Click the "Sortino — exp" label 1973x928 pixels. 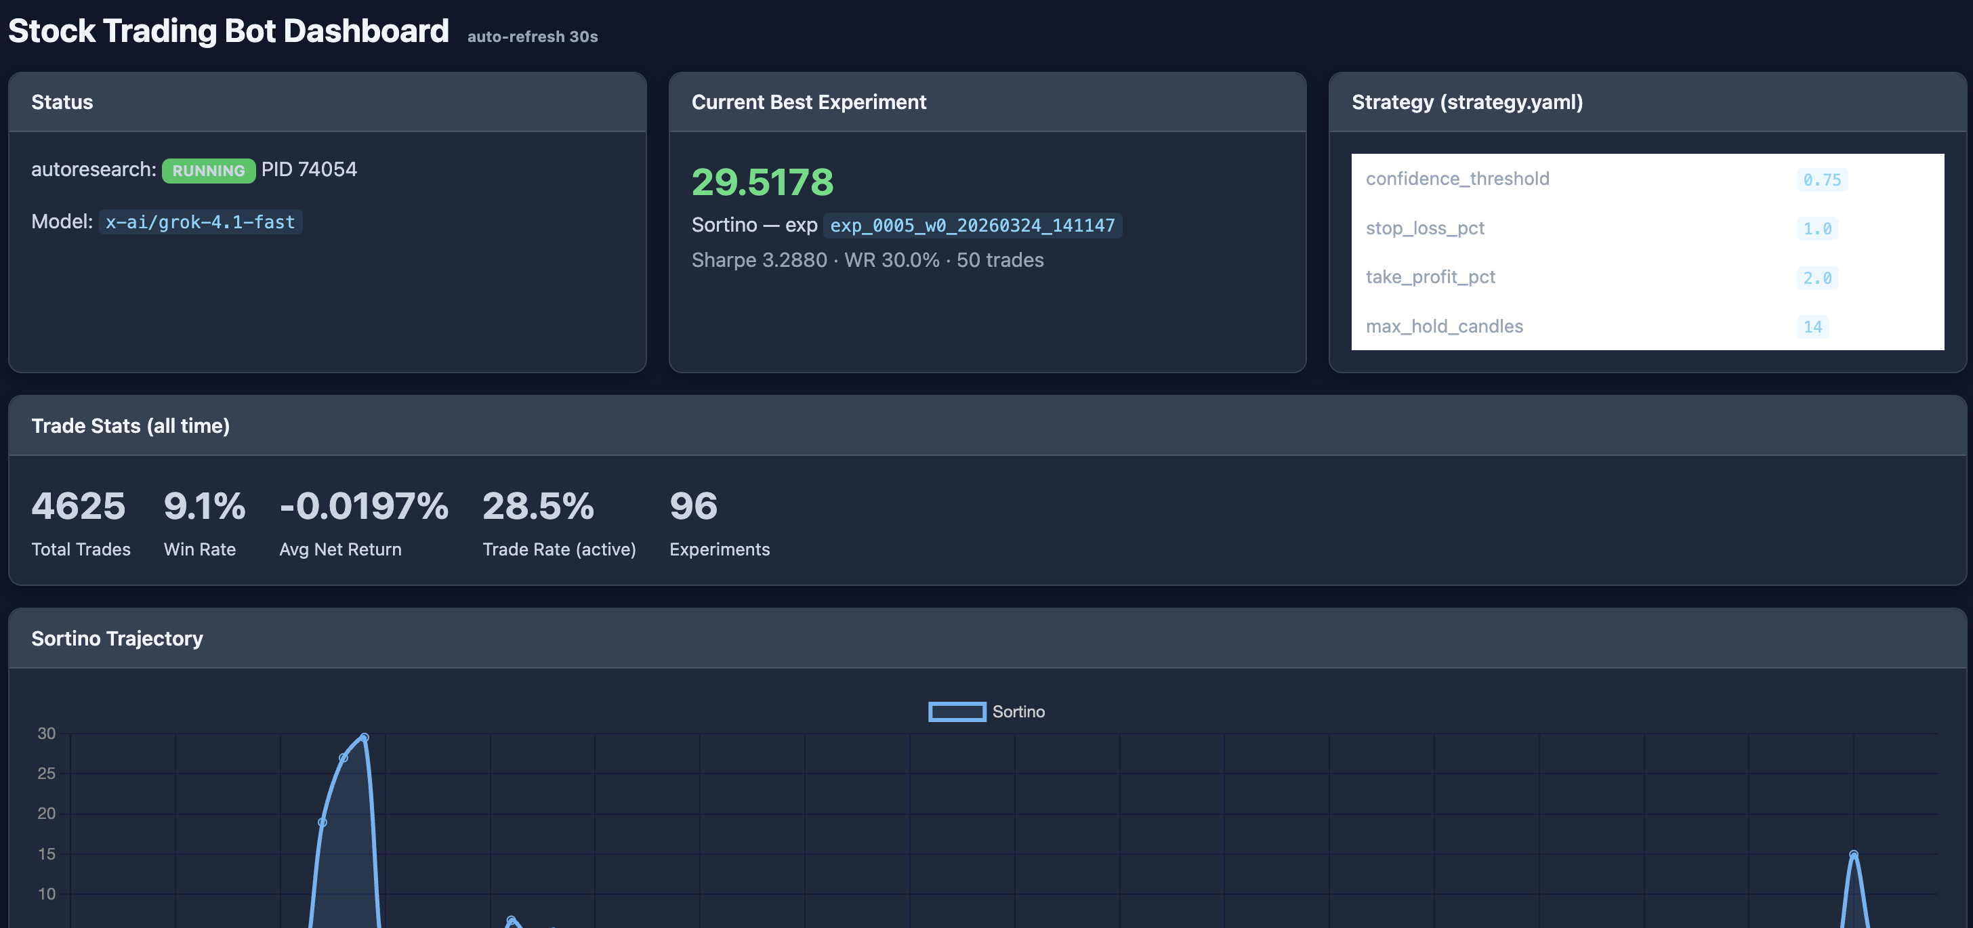click(754, 225)
